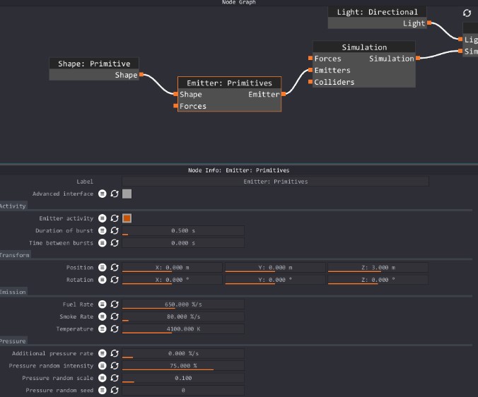Open the Smoke Rate options menu
Viewport: 478px width, 397px height.
click(x=103, y=317)
